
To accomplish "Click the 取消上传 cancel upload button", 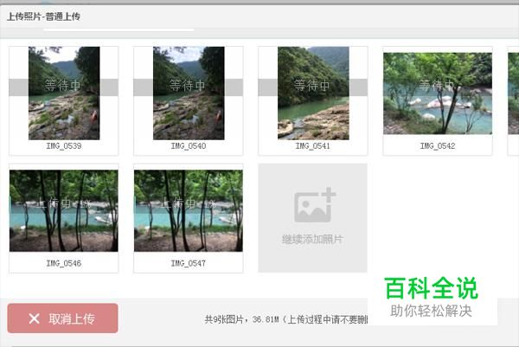I will [x=62, y=318].
